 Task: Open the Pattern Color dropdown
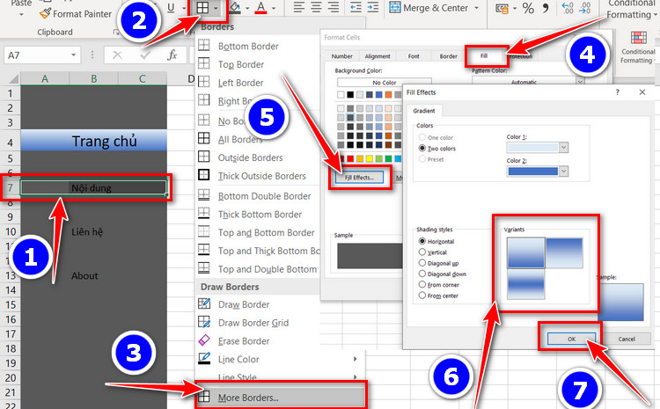click(x=580, y=82)
